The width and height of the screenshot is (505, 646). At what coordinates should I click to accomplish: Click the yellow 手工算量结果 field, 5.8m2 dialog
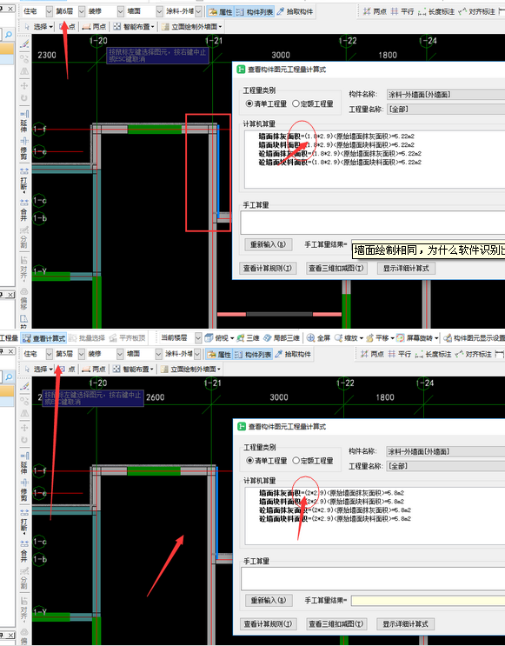pyautogui.click(x=428, y=601)
